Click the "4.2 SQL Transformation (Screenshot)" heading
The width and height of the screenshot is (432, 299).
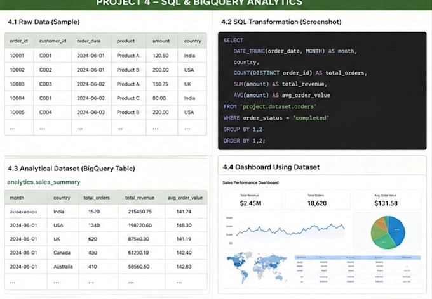281,22
